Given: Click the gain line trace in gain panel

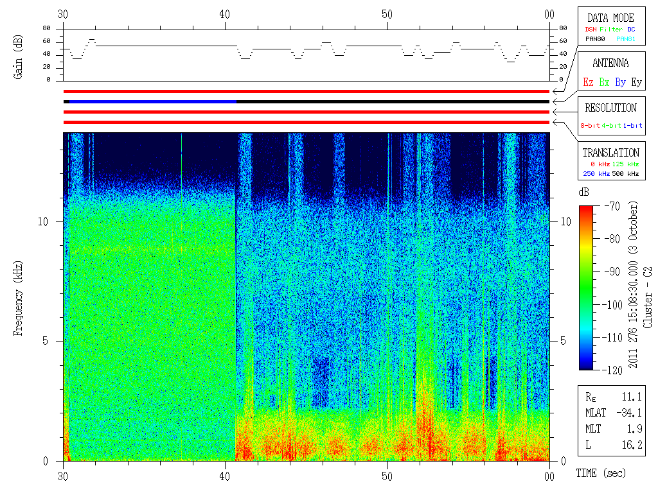Looking at the screenshot, I should pyautogui.click(x=307, y=50).
